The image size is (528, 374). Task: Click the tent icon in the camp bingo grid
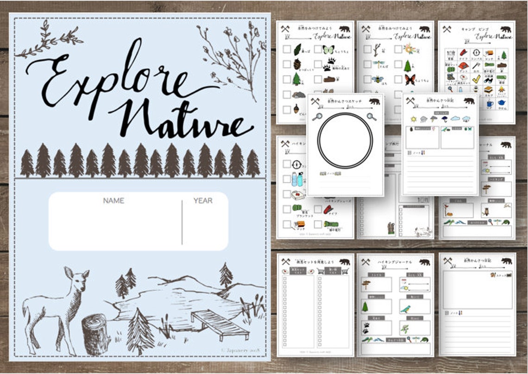point(464,66)
